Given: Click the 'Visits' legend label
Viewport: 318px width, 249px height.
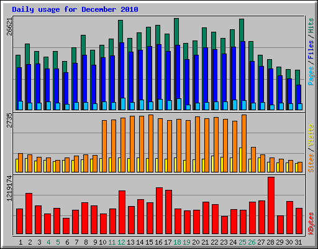Looking at the screenshot, I should click(311, 136).
